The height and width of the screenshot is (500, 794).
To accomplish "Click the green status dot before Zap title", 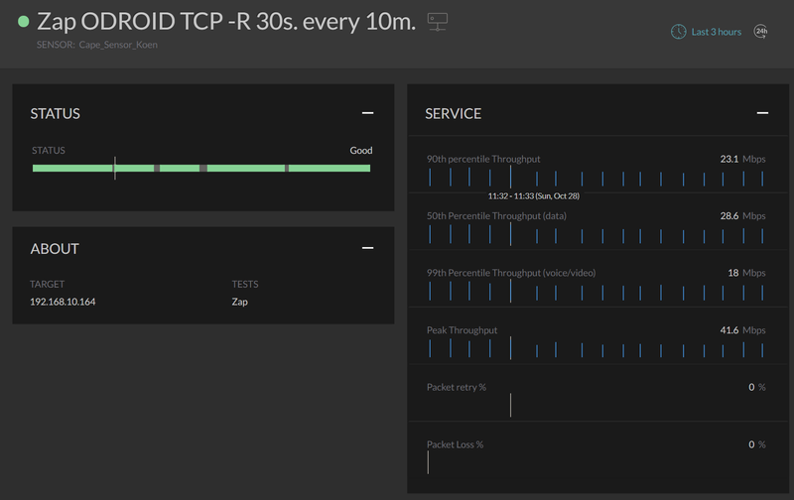I will point(23,21).
